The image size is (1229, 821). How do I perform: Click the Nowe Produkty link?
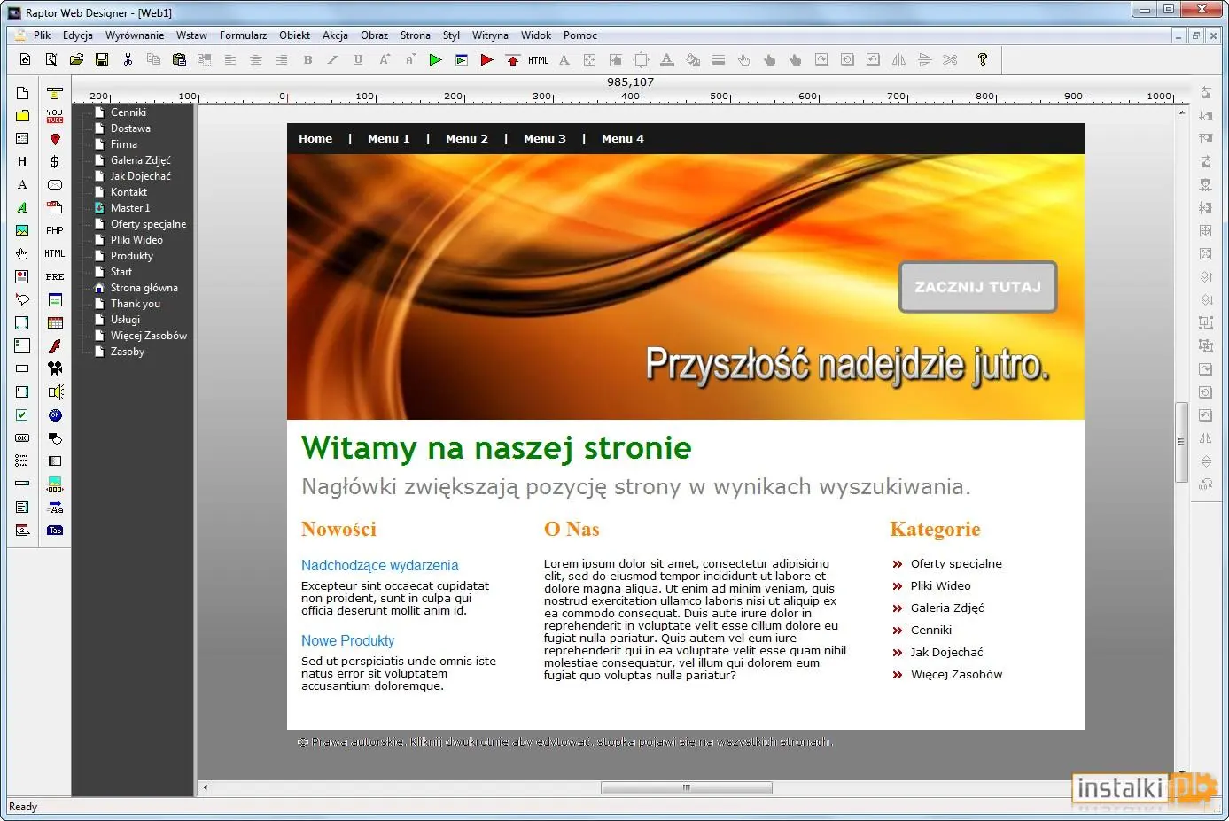click(x=347, y=640)
